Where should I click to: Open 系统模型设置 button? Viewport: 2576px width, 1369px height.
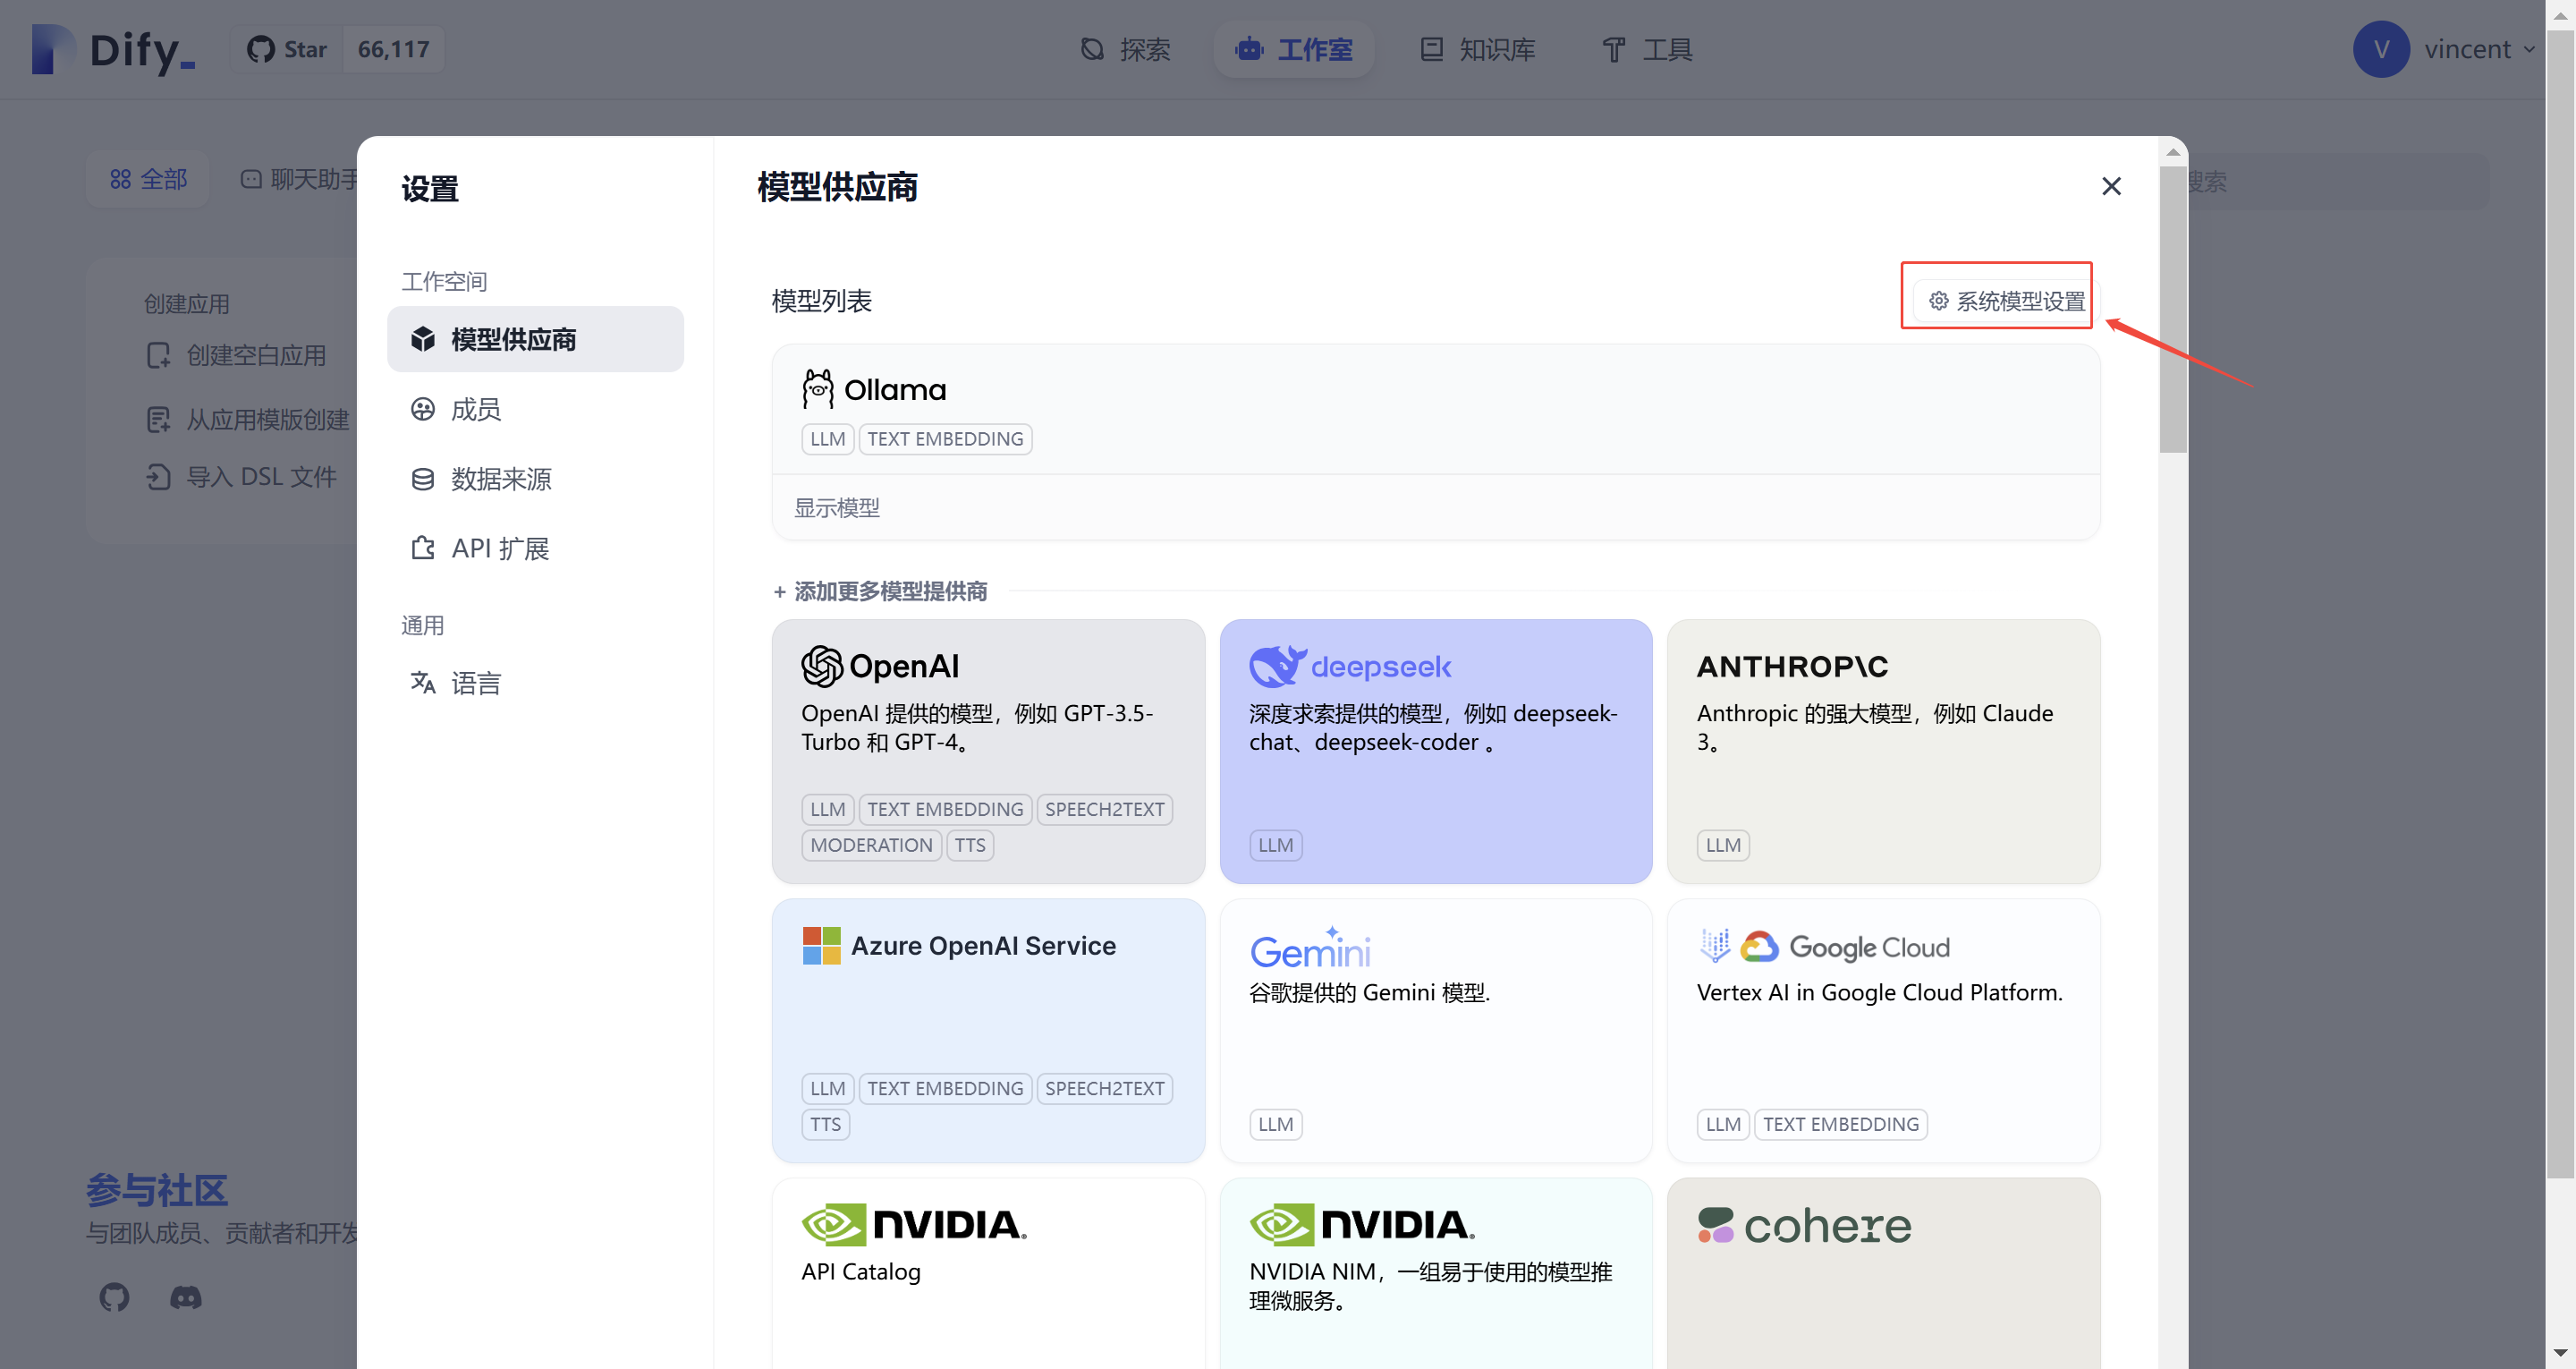tap(2006, 301)
